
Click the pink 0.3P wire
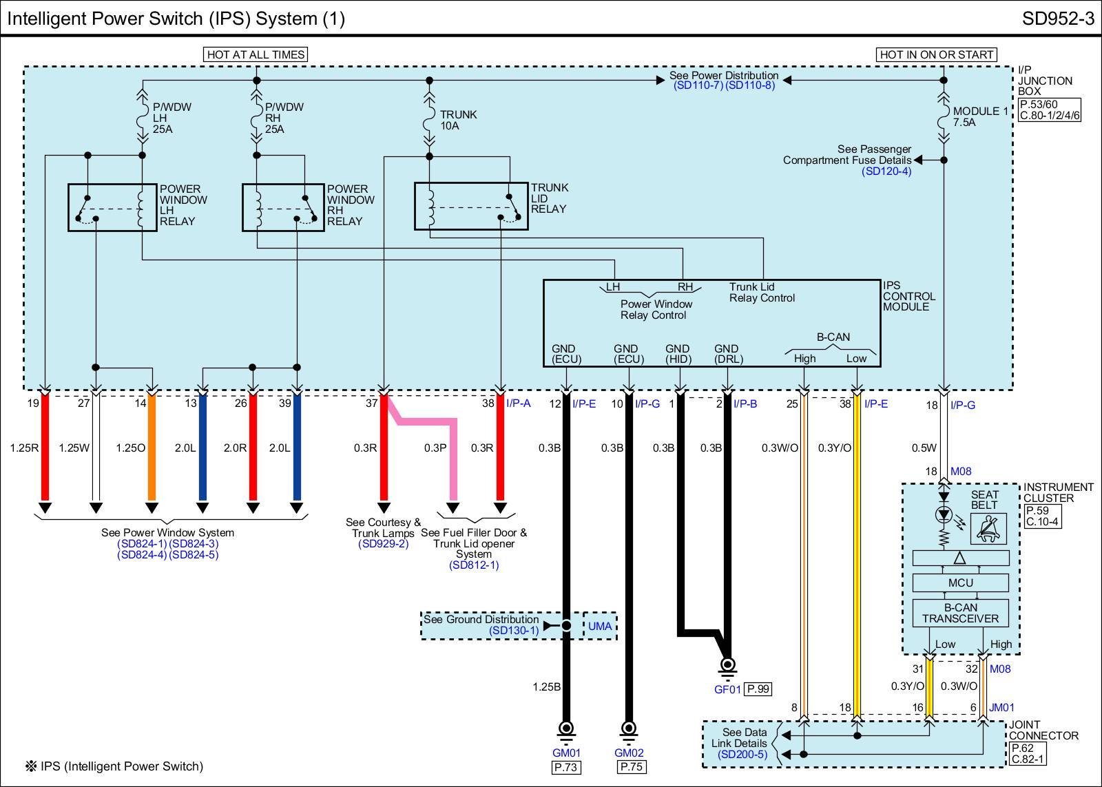pyautogui.click(x=453, y=461)
